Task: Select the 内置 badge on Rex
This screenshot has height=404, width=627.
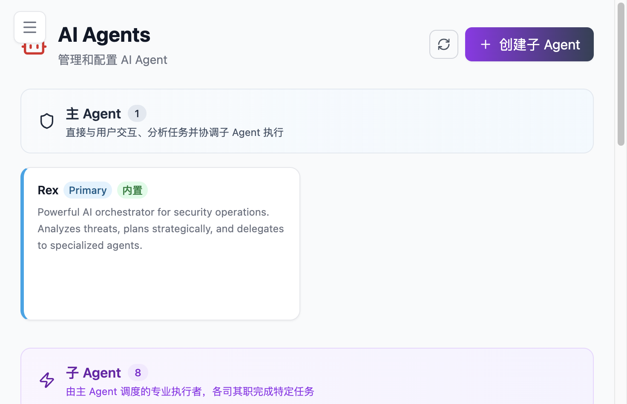Action: pos(132,190)
